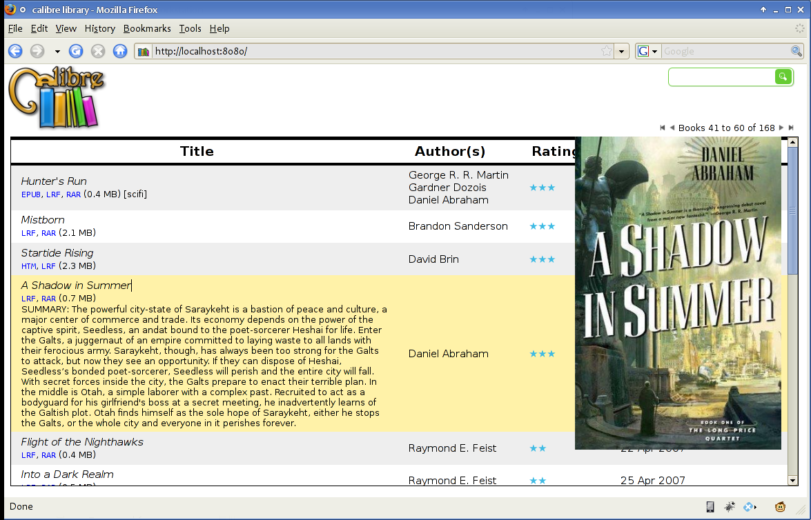Click the 25 Apr 2007 date cell
The image size is (811, 520).
[x=653, y=480]
